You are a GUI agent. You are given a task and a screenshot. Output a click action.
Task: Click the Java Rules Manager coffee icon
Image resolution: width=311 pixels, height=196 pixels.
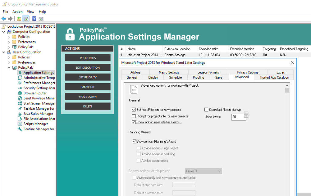20,114
